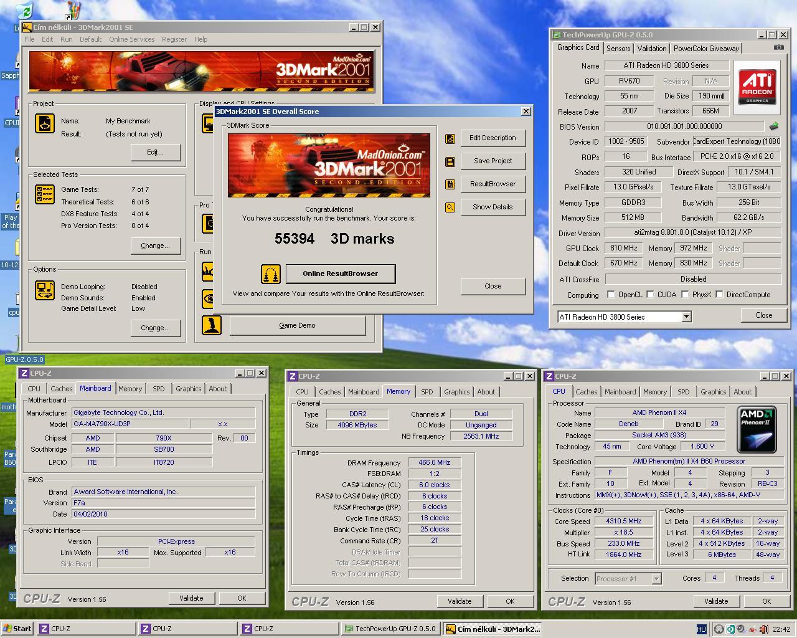The height and width of the screenshot is (638, 797).
Task: Click the taskbar clock showing 22:42
Action: click(781, 629)
